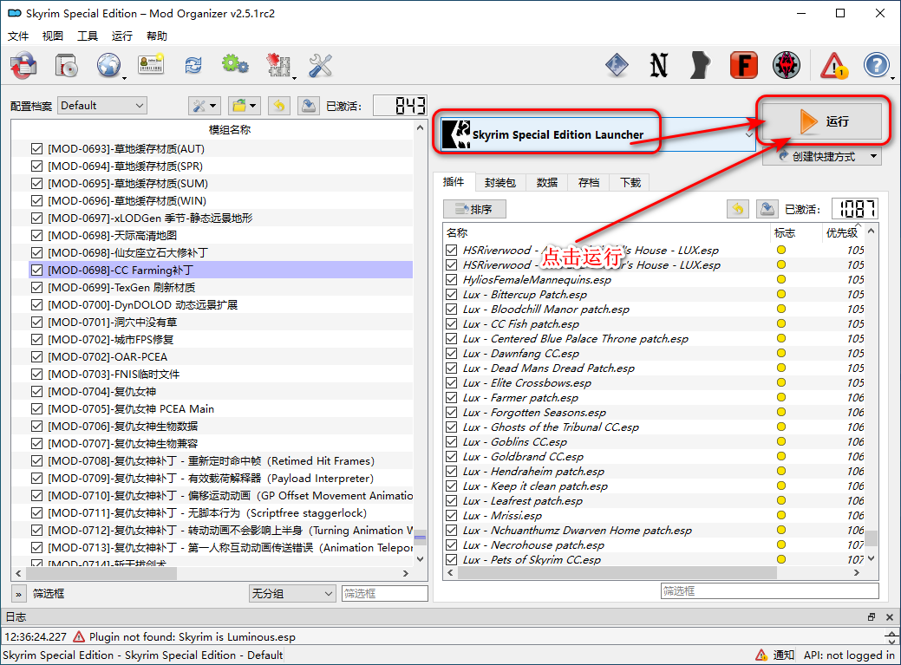Image resolution: width=901 pixels, height=665 pixels.
Task: Click the warning triangle notifications icon
Action: coord(834,65)
